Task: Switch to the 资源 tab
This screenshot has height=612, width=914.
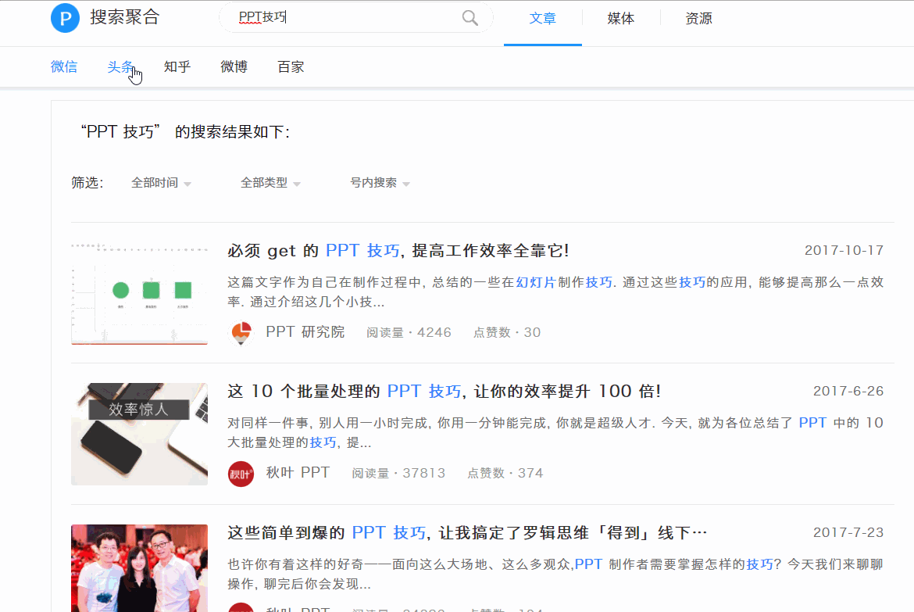Action: point(698,19)
